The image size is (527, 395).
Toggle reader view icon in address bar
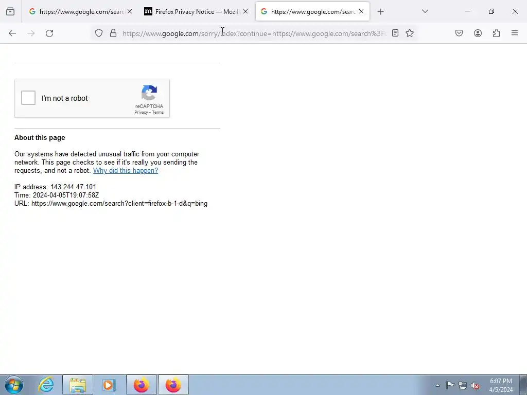(x=395, y=33)
